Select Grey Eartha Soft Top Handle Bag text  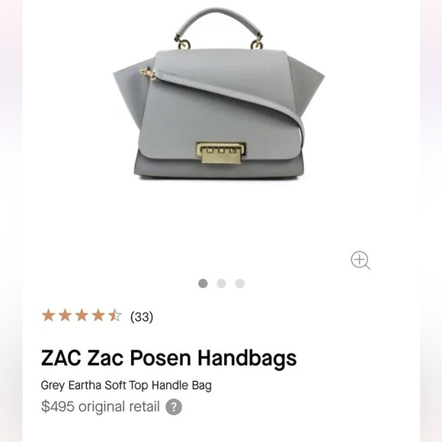tap(126, 386)
